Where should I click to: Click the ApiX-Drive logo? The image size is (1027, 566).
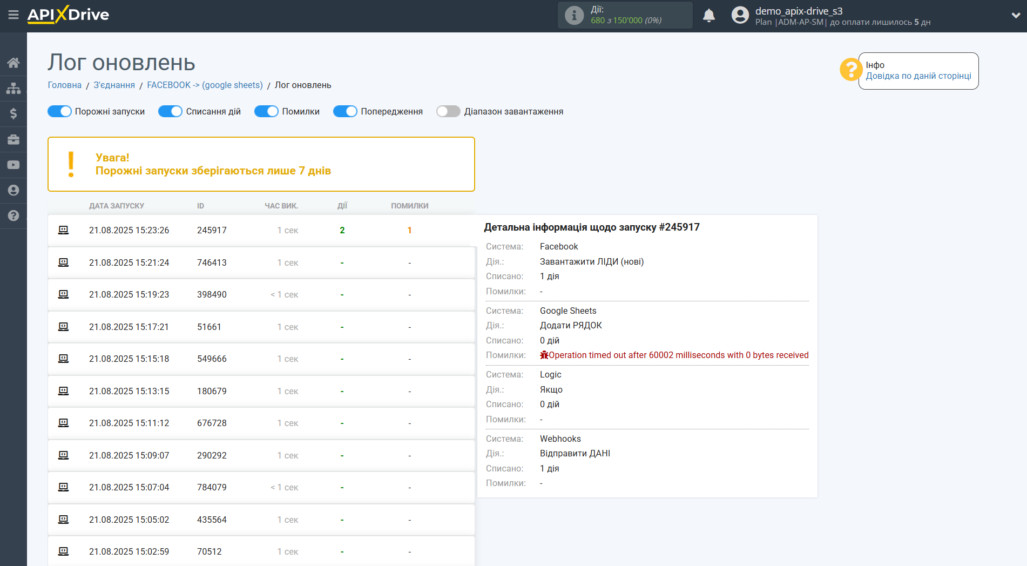[x=68, y=15]
